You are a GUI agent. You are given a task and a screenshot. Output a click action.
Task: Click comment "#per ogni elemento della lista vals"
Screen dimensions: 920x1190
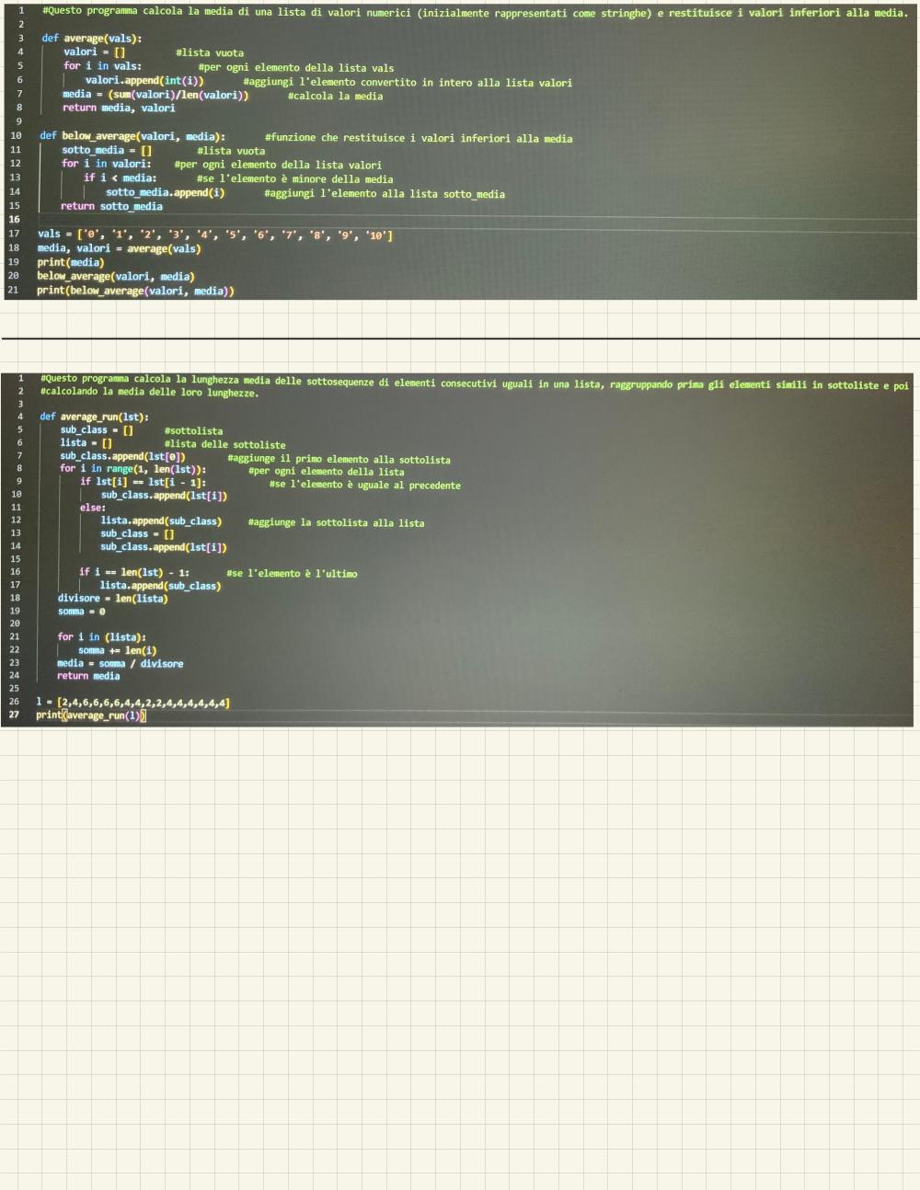[296, 67]
